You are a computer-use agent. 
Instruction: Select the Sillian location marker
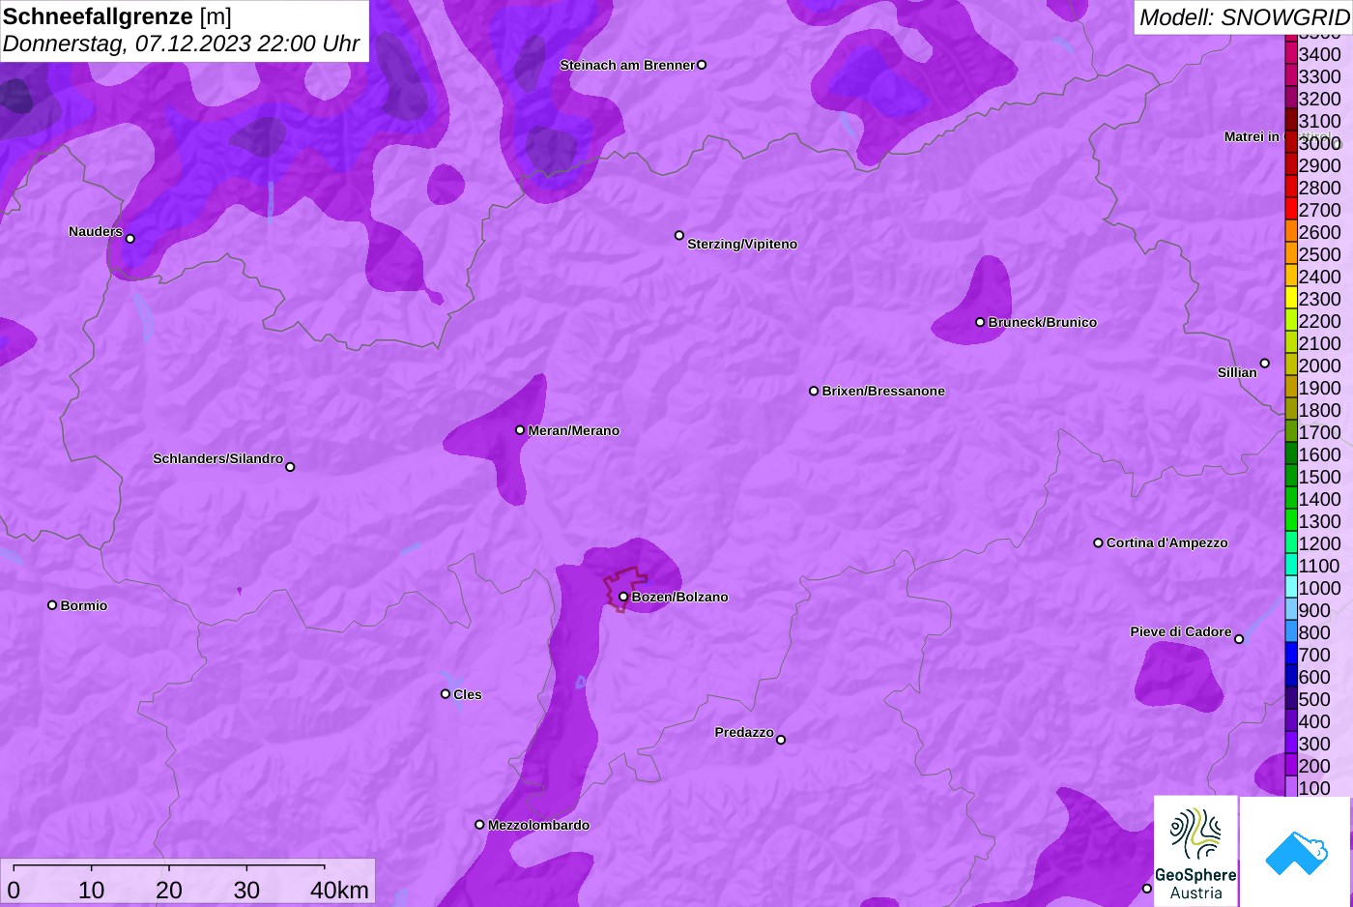1264,364
